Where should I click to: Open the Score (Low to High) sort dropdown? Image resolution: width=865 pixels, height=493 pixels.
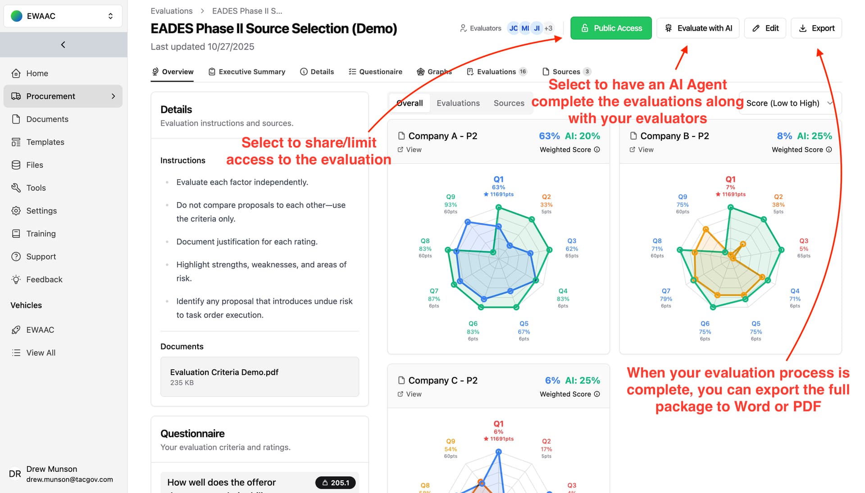point(789,103)
